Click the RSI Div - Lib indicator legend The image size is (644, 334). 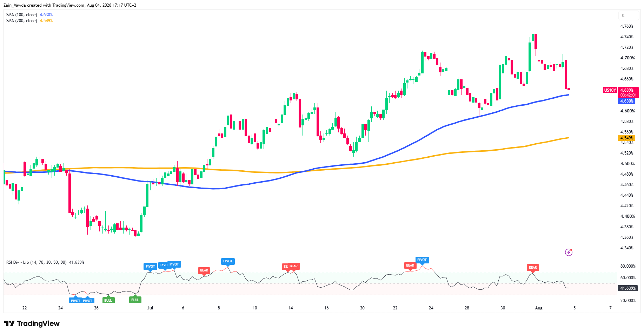45,262
